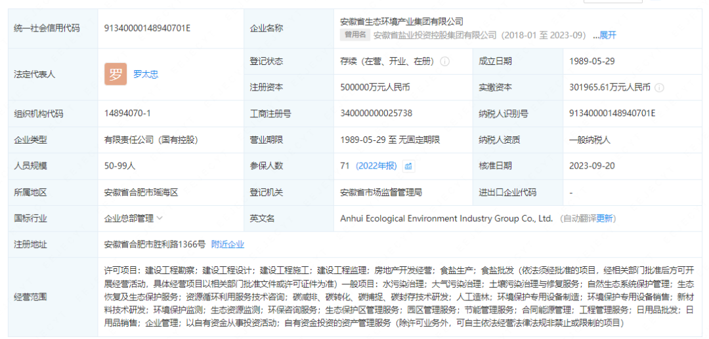Click the info icon beside registration status 存续
Viewport: 709px width, 339px height.
click(x=444, y=62)
